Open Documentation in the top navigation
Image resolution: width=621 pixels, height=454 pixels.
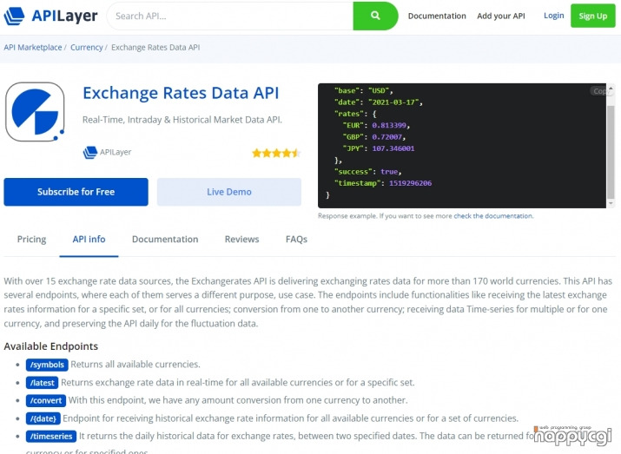pyautogui.click(x=437, y=16)
